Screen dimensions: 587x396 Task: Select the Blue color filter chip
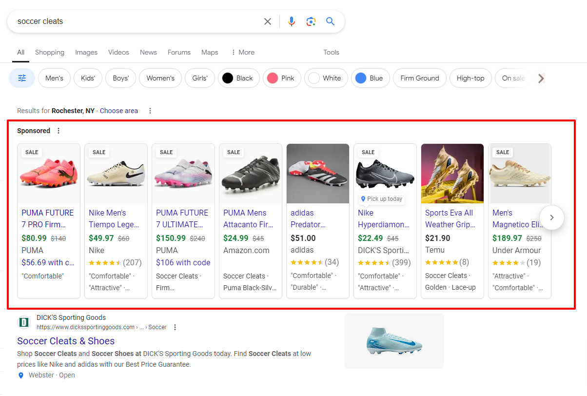tap(370, 78)
